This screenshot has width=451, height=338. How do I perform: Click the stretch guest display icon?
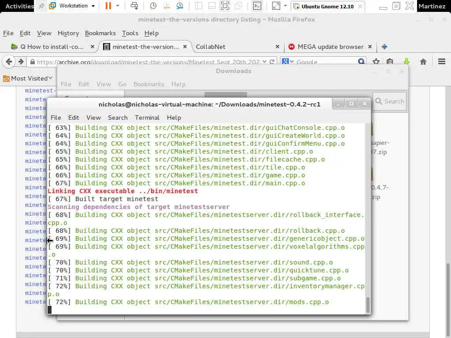pos(276,6)
